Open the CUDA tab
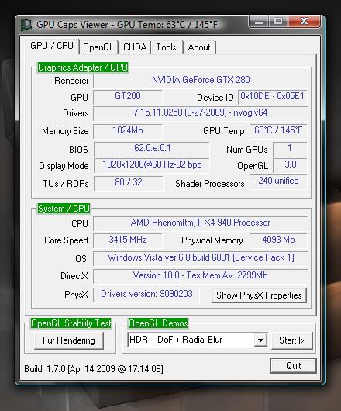Viewport: 341px width, 411px height. tap(135, 47)
